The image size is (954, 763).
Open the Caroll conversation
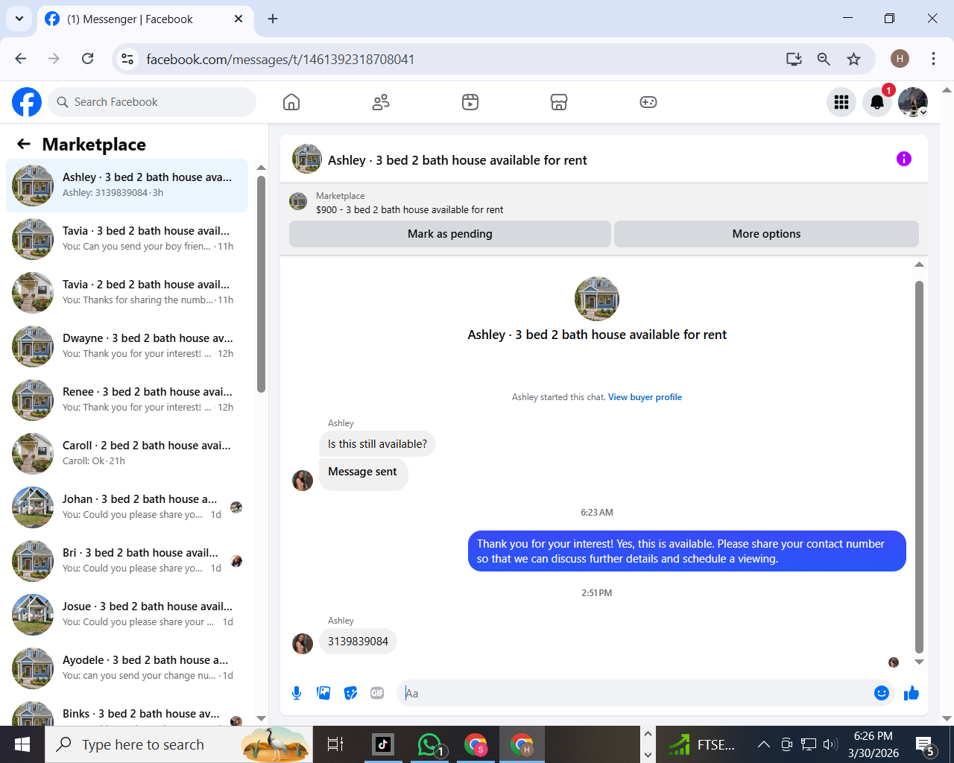(x=127, y=453)
